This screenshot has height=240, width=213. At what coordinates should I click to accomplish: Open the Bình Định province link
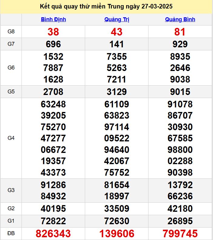(53, 19)
